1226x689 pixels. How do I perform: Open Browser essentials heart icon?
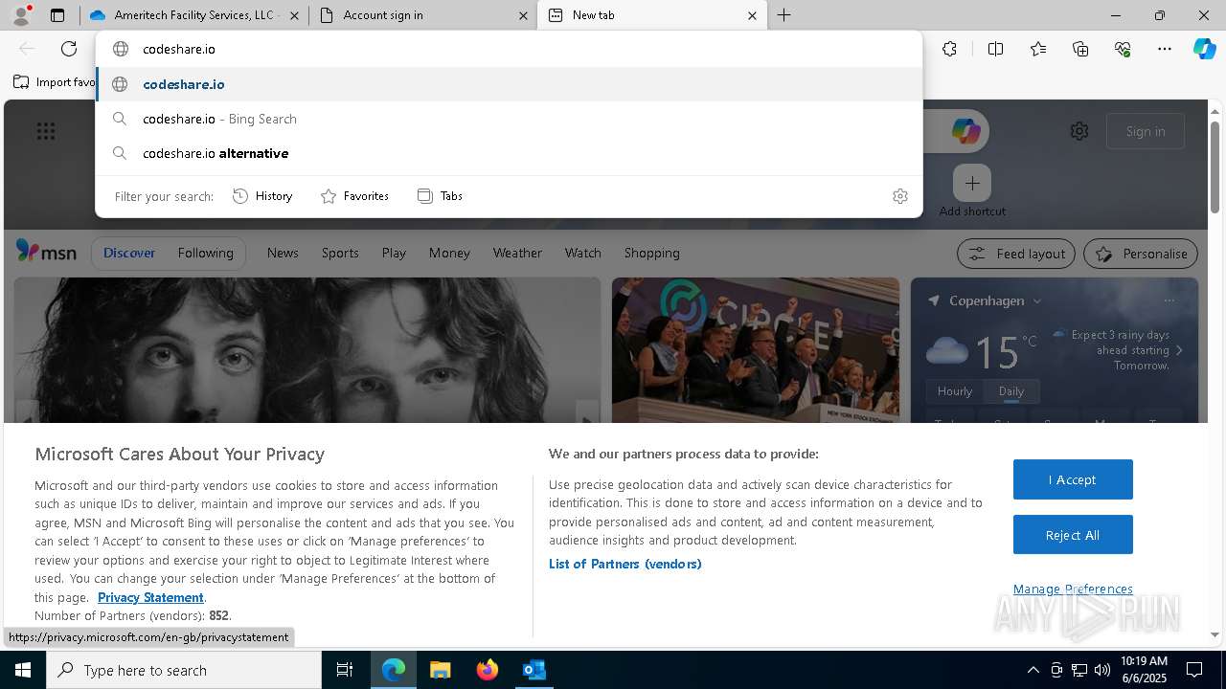[x=1123, y=49]
